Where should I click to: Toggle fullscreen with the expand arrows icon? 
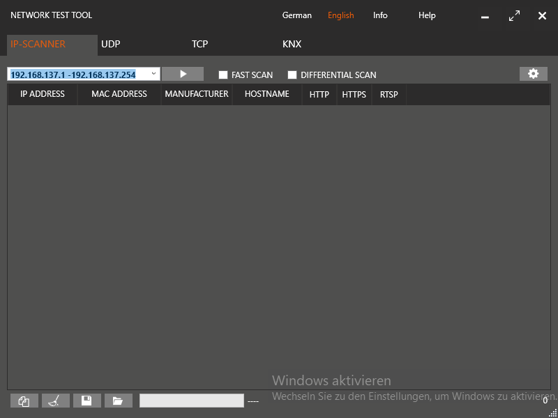(x=514, y=16)
